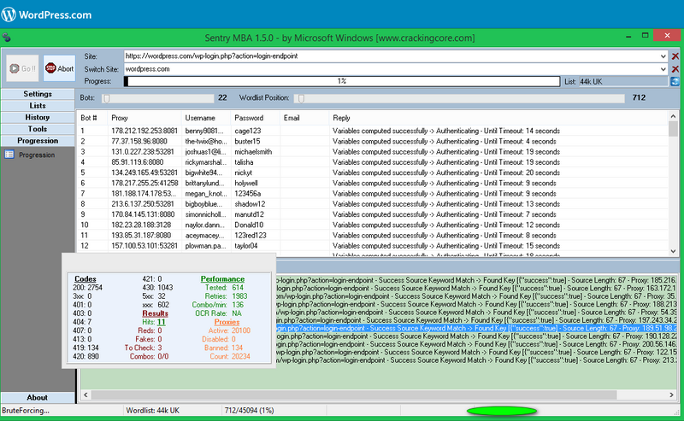Click the '430: 1043' code count
This screenshot has height=421, width=684.
157,288
